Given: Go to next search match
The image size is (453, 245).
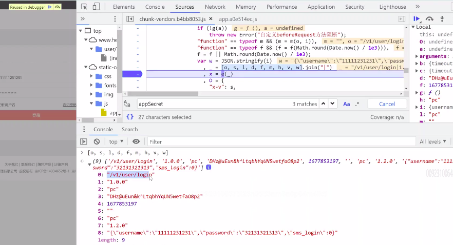Looking at the screenshot, I should [x=332, y=104].
